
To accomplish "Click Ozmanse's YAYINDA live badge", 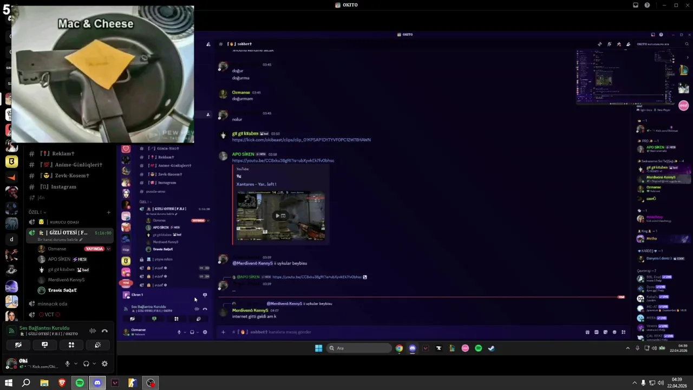I will pyautogui.click(x=94, y=249).
